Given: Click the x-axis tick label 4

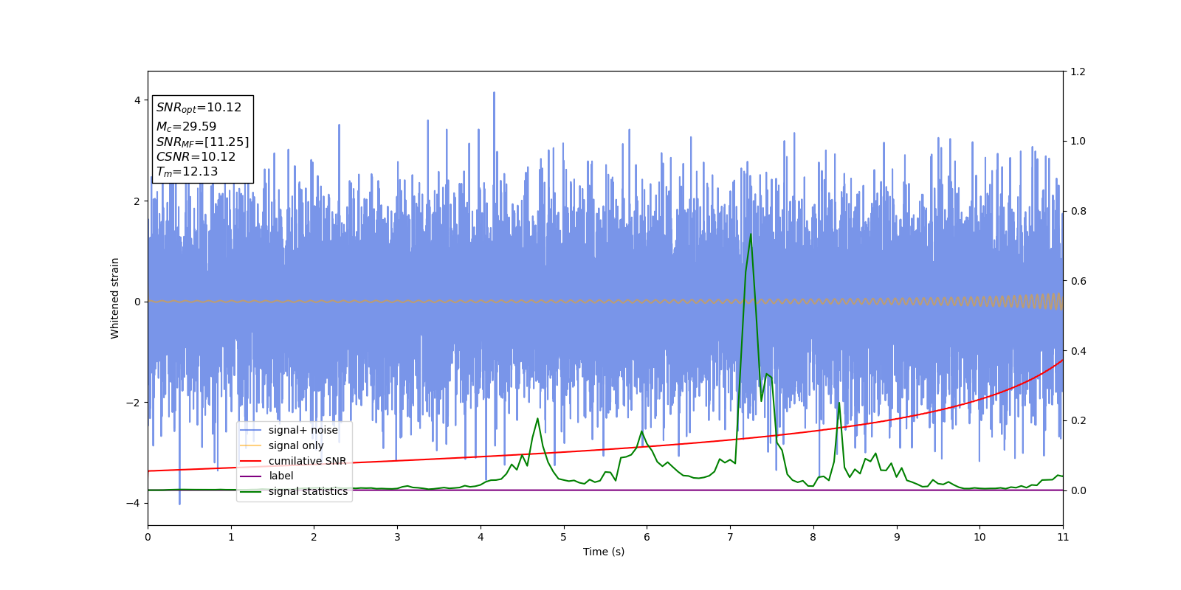Looking at the screenshot, I should [481, 537].
